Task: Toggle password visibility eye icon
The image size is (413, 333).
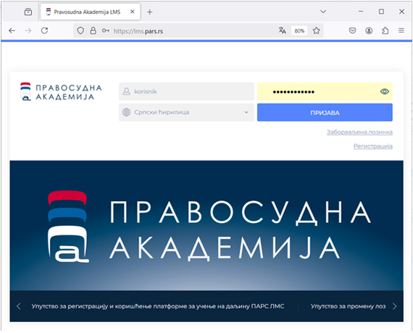Action: (385, 92)
